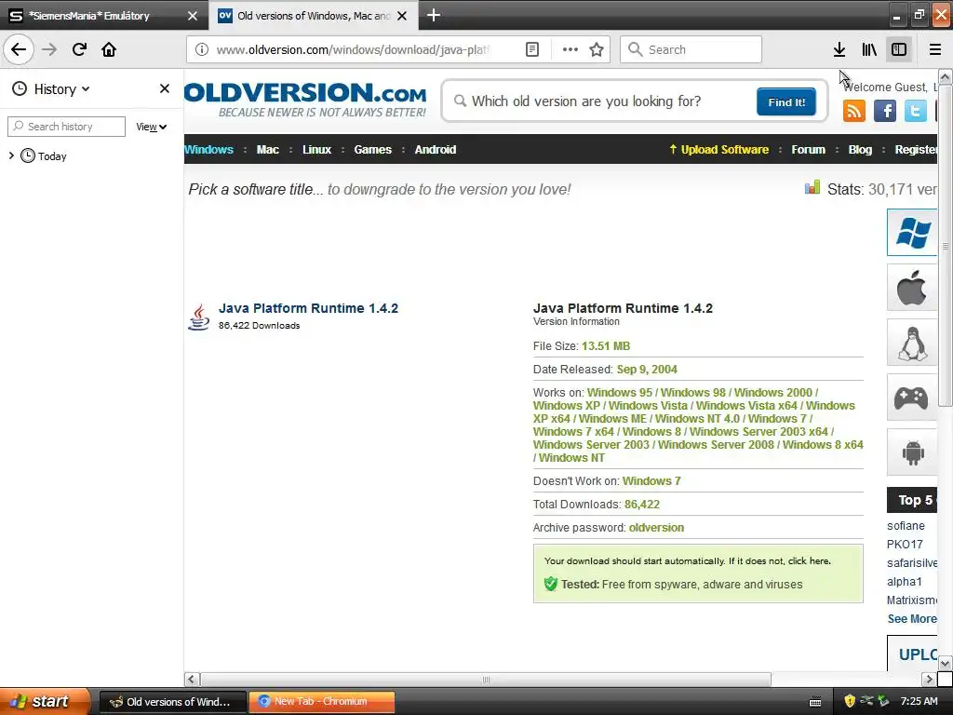The image size is (953, 715).
Task: Reload the current page
Action: pos(79,49)
